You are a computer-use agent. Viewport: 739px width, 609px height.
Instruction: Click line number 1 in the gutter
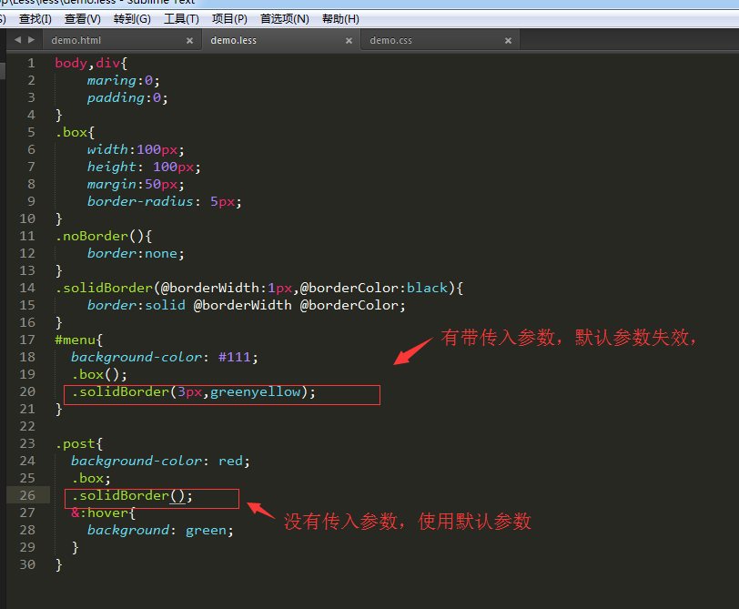tap(31, 63)
